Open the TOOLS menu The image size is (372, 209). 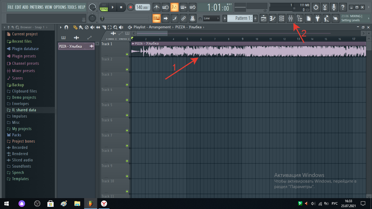pos(72,7)
